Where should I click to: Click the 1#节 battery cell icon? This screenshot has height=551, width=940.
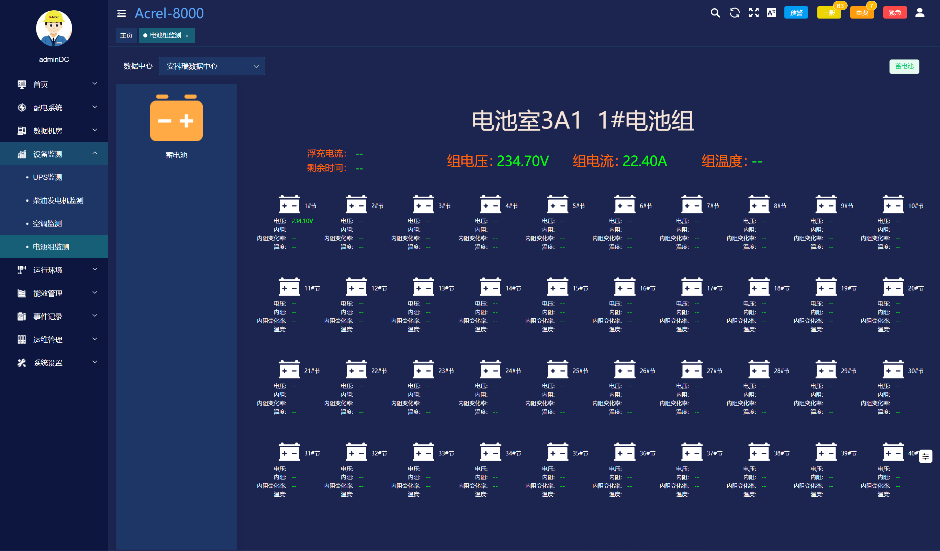tap(289, 205)
